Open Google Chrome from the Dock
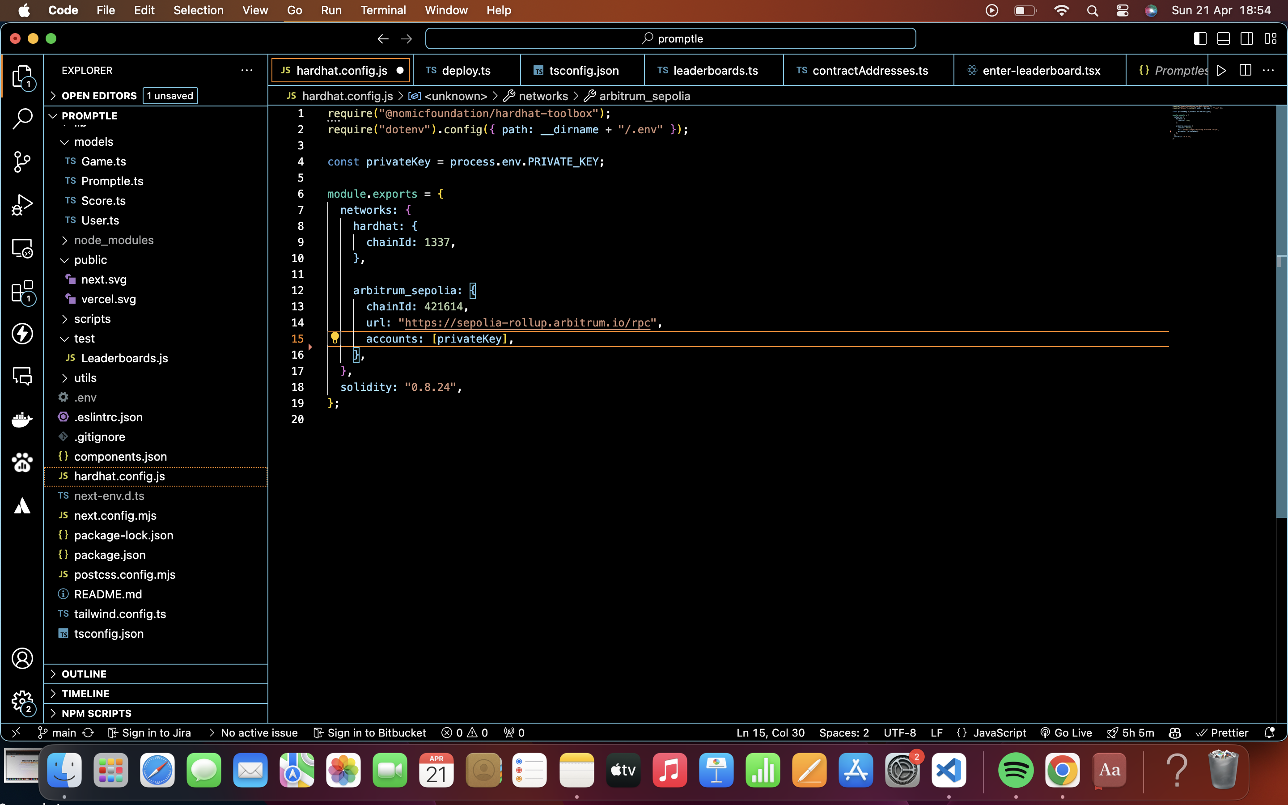The width and height of the screenshot is (1288, 805). (x=1062, y=770)
